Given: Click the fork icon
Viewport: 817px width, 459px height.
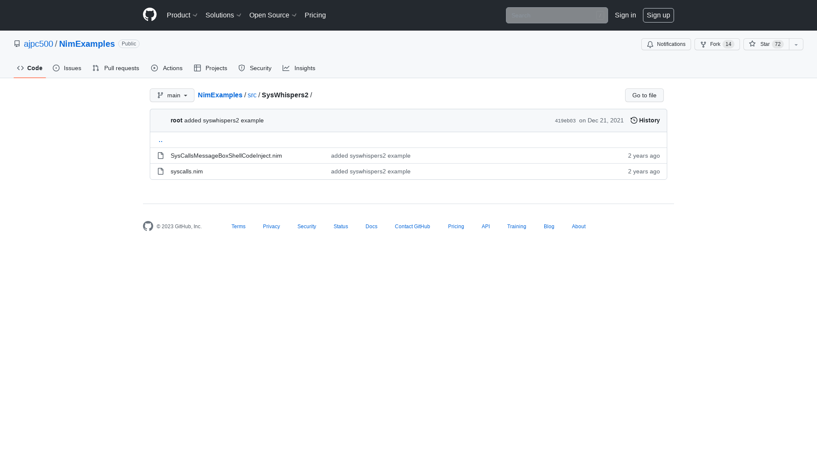Looking at the screenshot, I should tap(703, 44).
